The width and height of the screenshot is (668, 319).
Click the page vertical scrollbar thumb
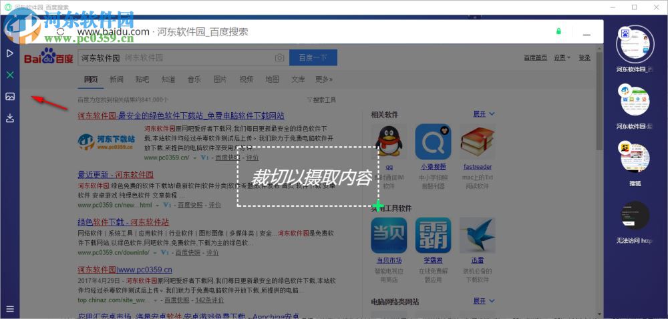[599, 101]
